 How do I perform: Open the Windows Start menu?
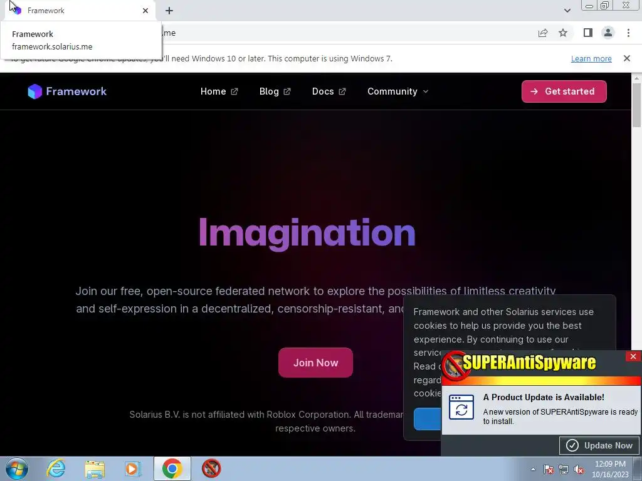click(x=17, y=468)
